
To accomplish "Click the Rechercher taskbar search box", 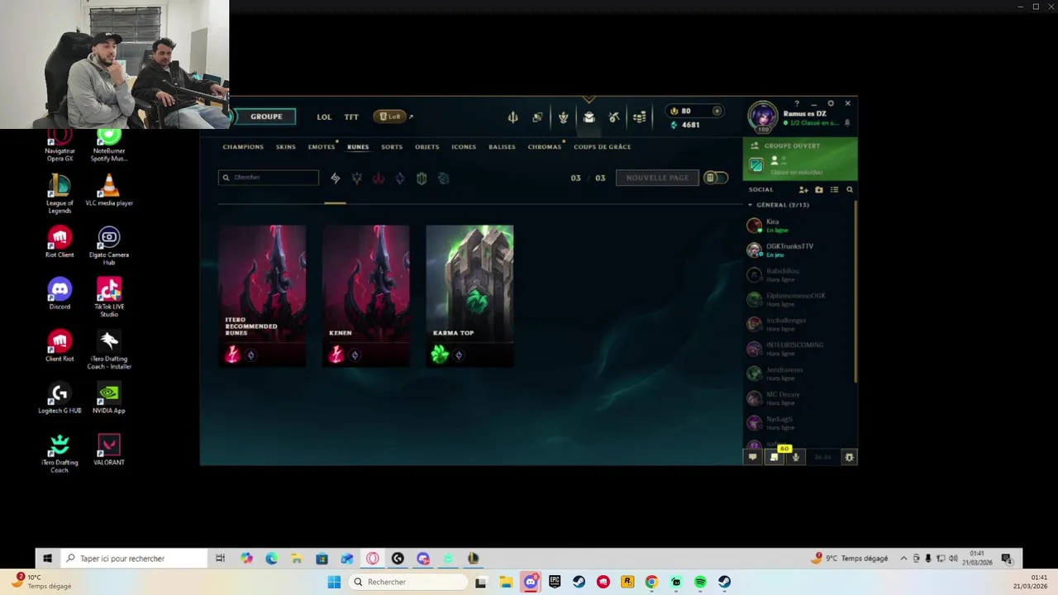I will point(409,582).
